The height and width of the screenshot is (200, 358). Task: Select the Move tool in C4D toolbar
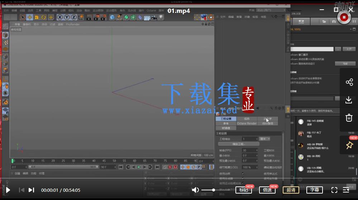tap(30, 17)
